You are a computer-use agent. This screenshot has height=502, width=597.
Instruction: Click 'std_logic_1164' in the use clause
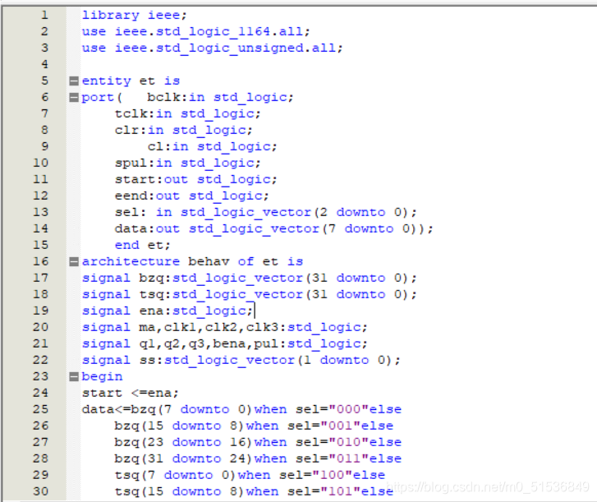click(x=214, y=31)
